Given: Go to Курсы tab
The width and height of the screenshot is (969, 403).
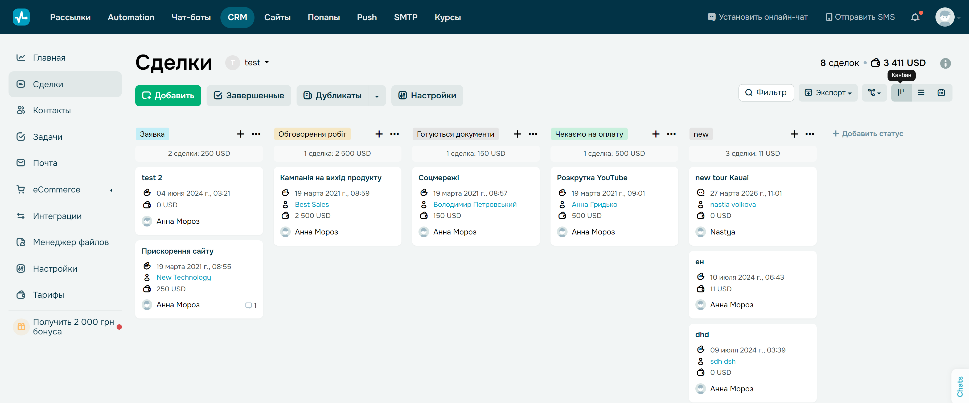Looking at the screenshot, I should coord(448,17).
